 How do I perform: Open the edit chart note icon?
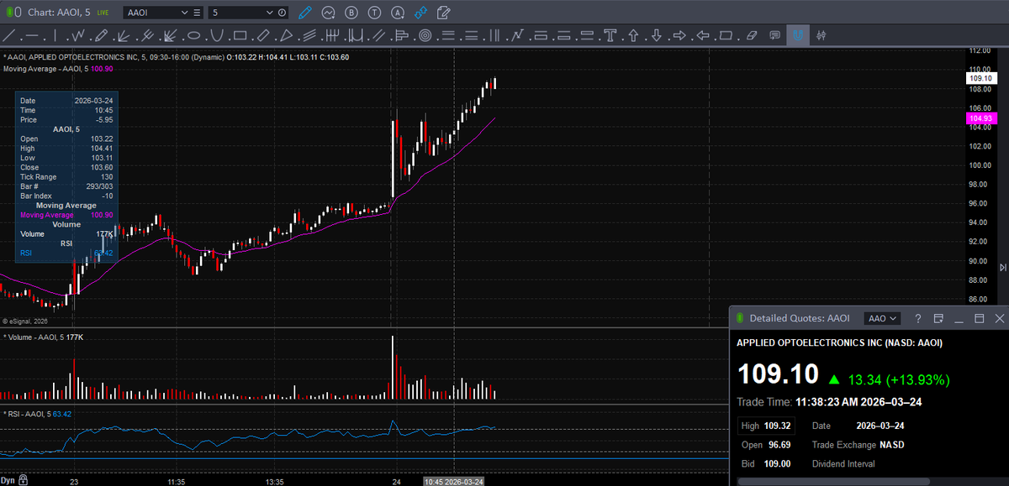click(442, 13)
